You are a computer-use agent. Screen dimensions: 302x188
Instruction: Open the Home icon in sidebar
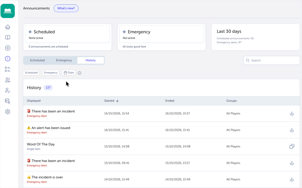[8, 27]
